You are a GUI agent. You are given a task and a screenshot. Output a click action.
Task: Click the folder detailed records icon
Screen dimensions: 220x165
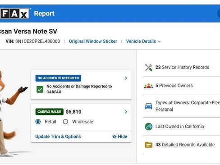[149, 145]
